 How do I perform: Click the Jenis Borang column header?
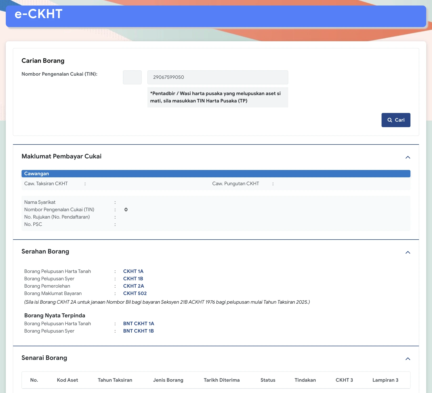pos(168,380)
